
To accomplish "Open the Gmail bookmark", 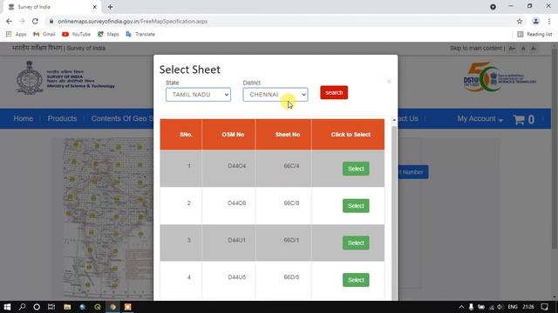I will (44, 34).
